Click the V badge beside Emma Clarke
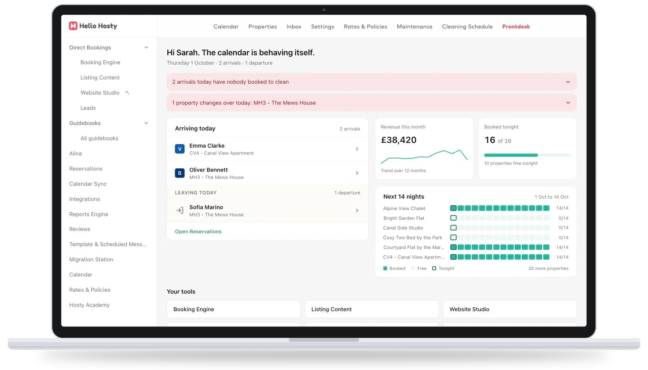 pos(179,149)
